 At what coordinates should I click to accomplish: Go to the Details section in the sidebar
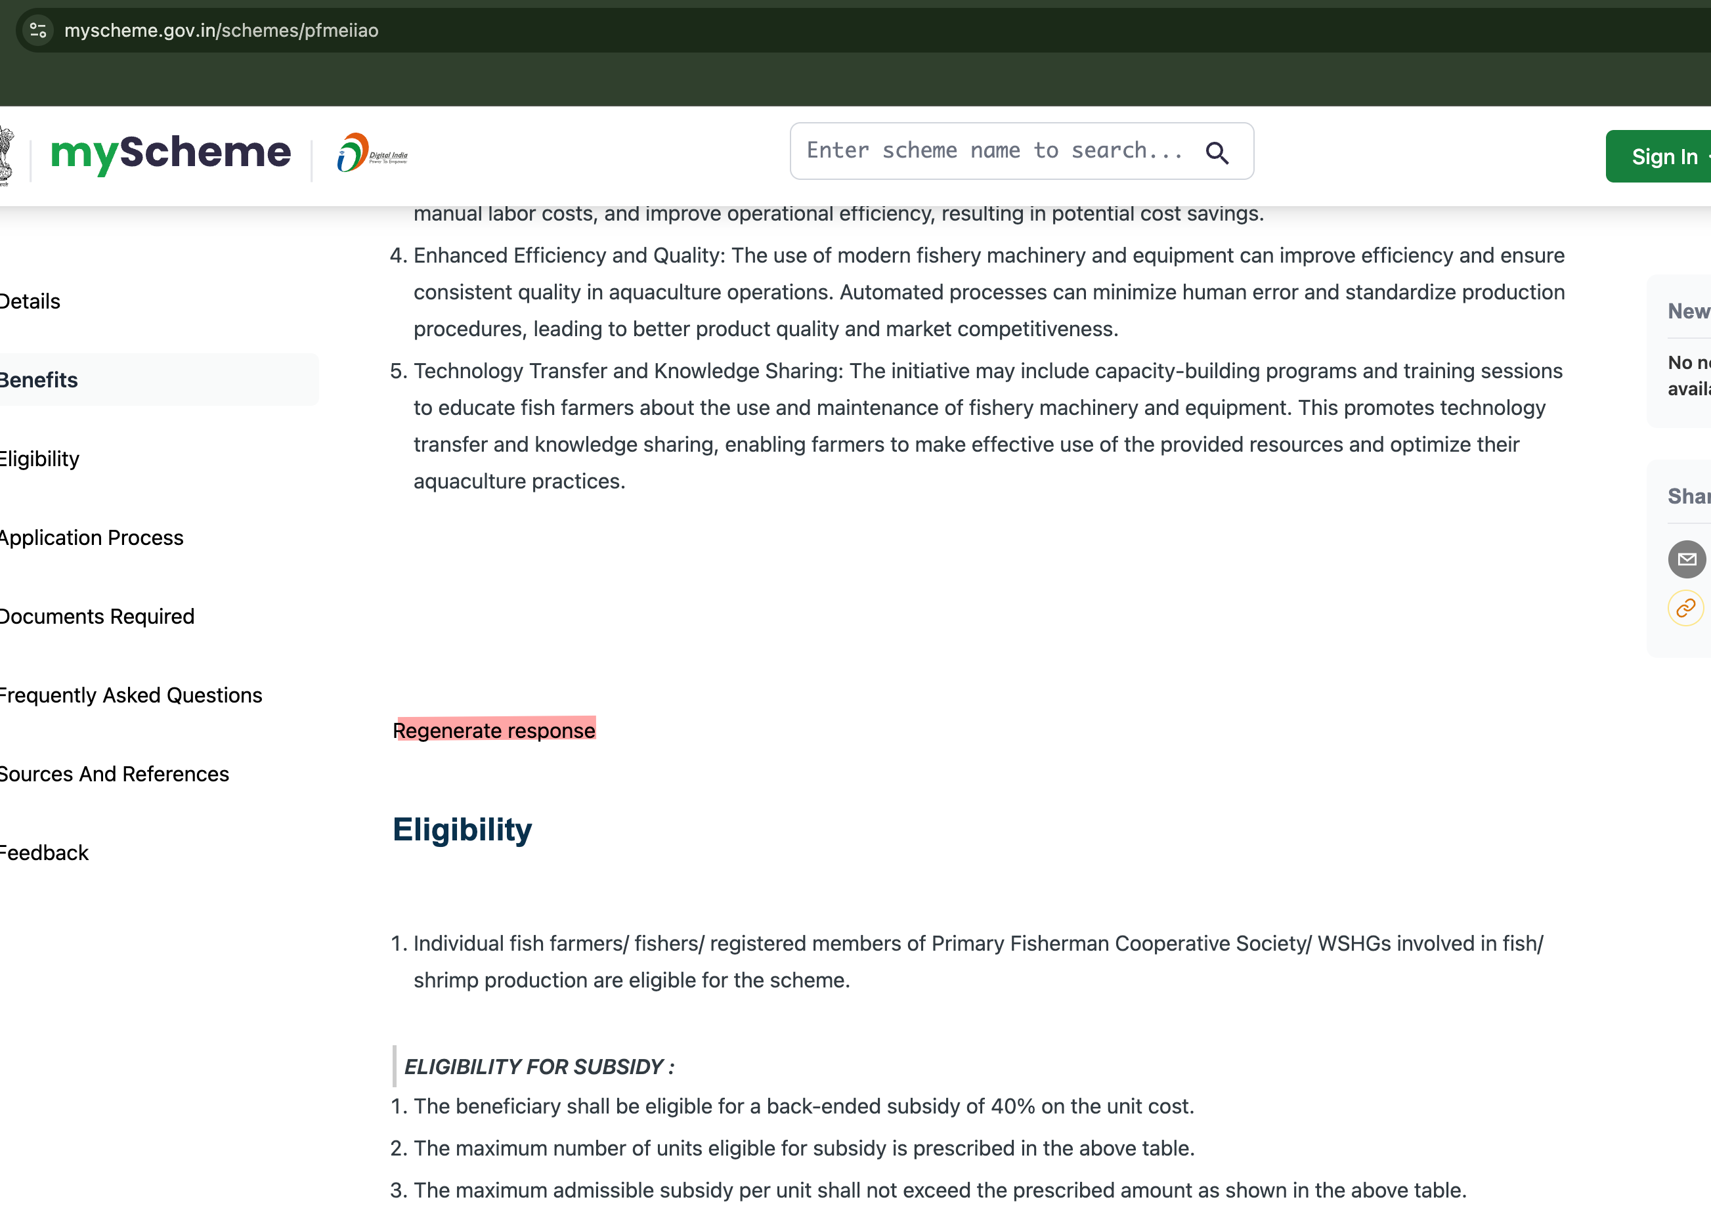(30, 301)
